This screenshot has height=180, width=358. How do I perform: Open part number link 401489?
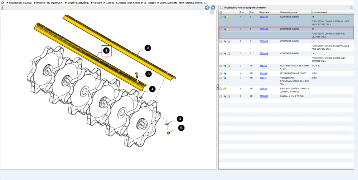pyautogui.click(x=263, y=74)
